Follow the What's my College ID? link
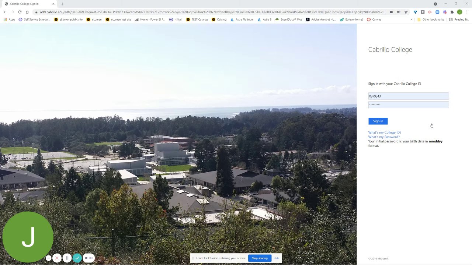The height and width of the screenshot is (265, 472). pos(385,132)
